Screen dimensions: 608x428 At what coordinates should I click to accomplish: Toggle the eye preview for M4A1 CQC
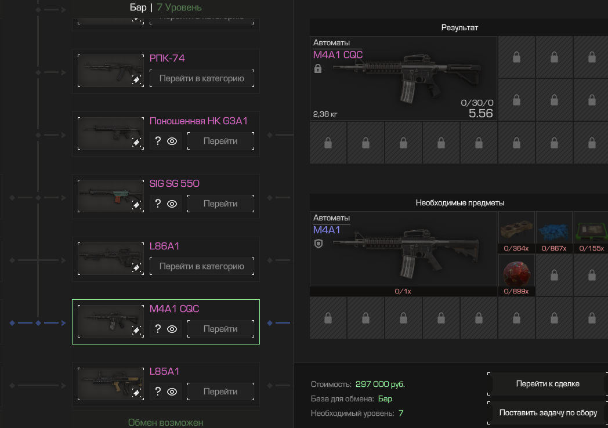172,329
